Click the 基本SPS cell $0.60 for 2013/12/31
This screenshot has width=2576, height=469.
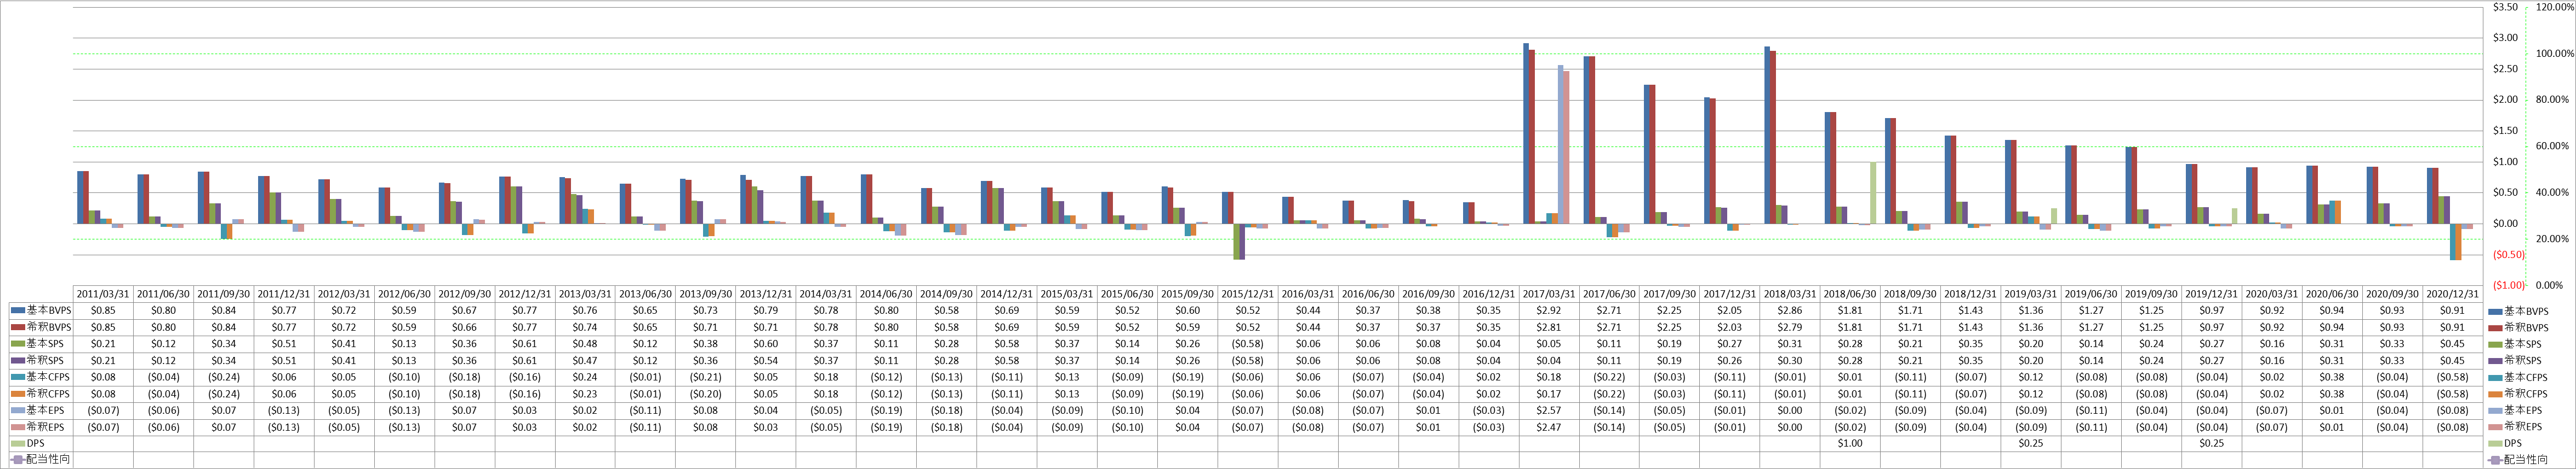coord(766,344)
